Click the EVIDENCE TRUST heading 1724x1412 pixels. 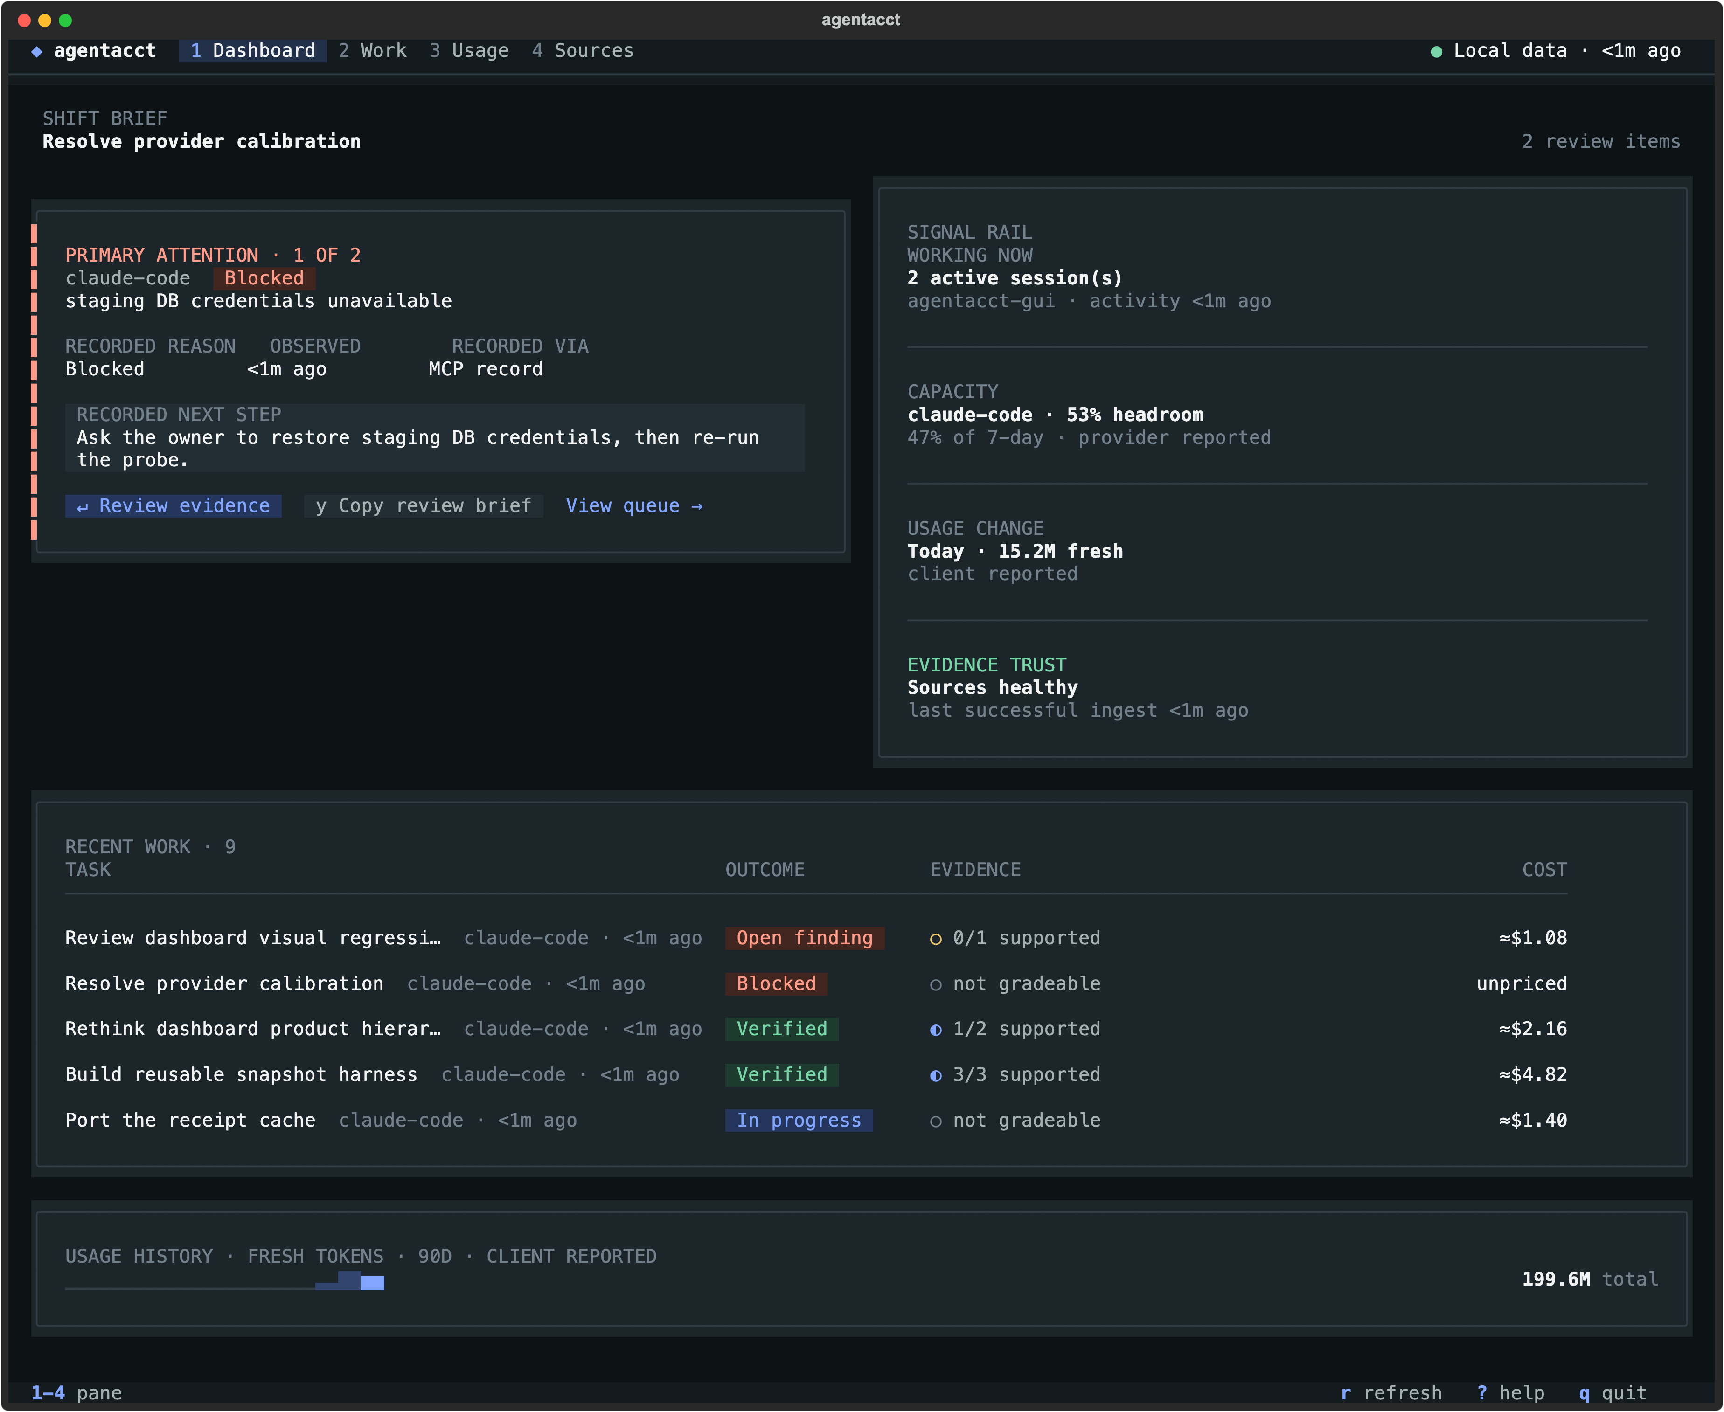click(x=986, y=665)
